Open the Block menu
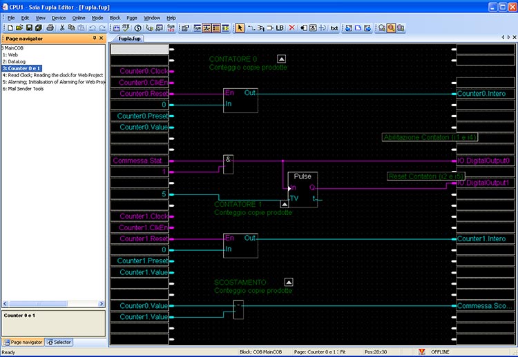 (x=115, y=18)
